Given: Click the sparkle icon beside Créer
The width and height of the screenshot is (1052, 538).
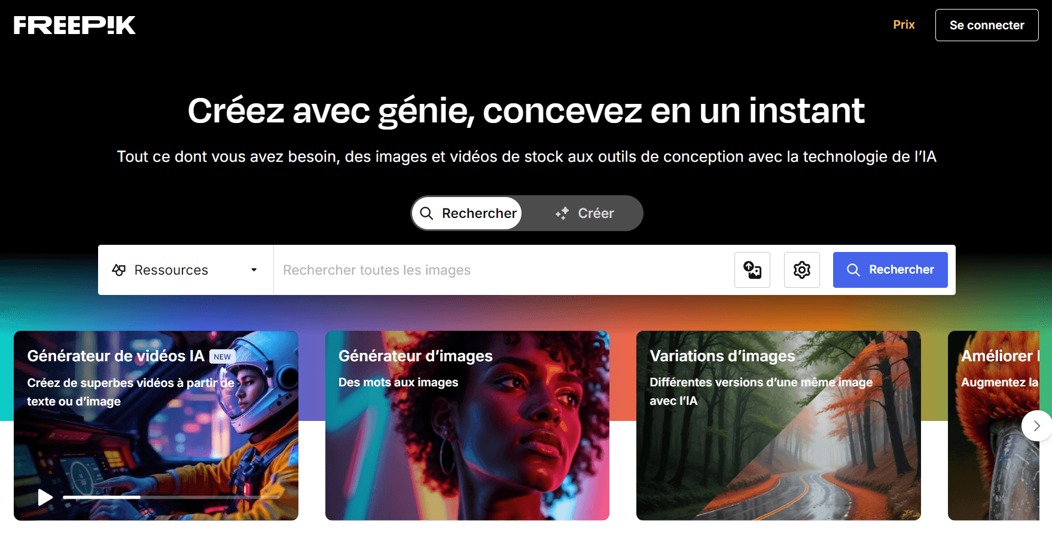Looking at the screenshot, I should click(562, 213).
